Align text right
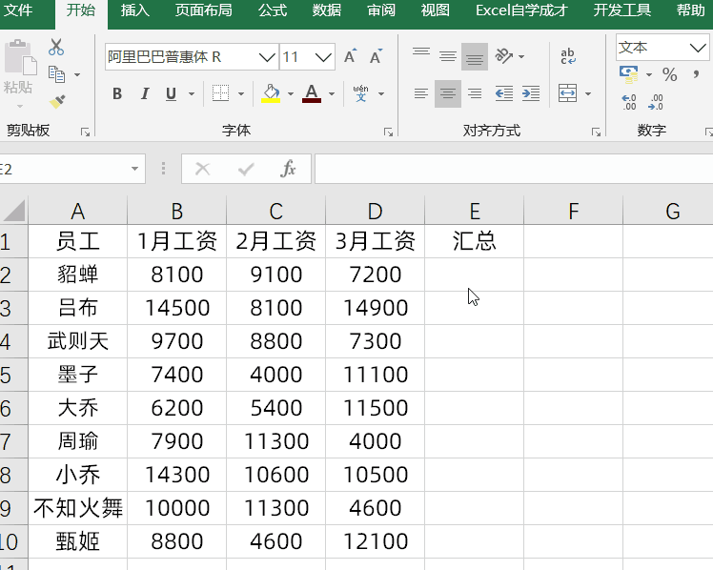 tap(475, 93)
